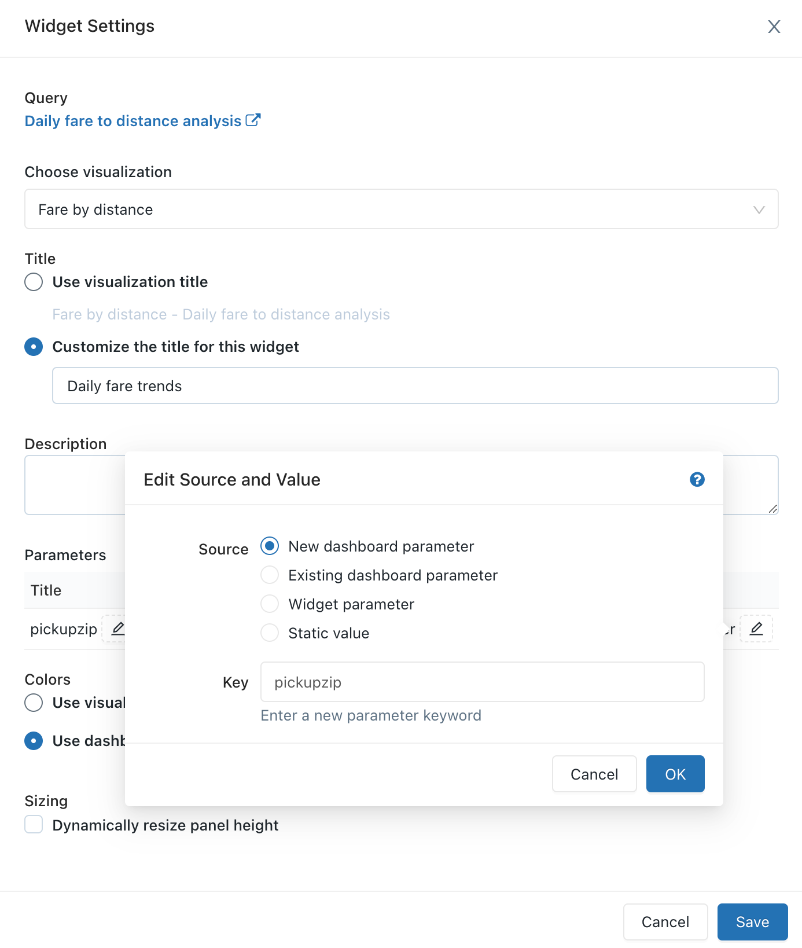
Task: Click the chevron arrow in visualization selector
Action: [x=759, y=210]
